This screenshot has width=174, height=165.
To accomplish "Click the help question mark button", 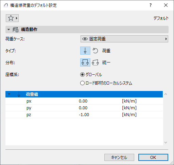I will tap(151, 5).
